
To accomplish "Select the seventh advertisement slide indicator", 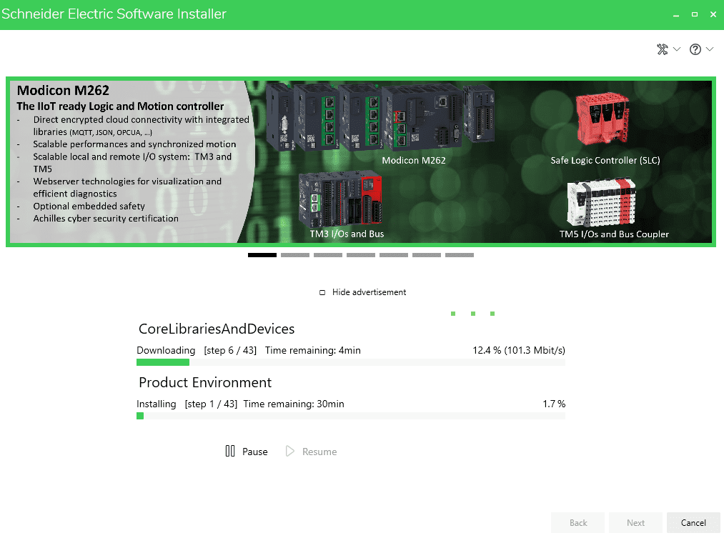I will (x=460, y=255).
